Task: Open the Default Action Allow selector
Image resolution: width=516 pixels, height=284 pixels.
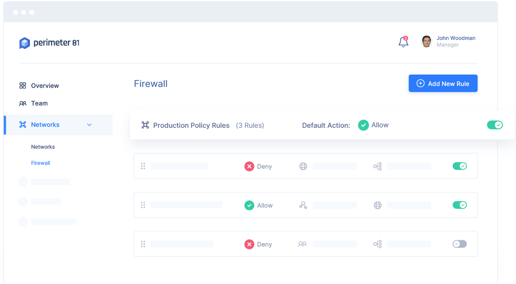Action: 373,125
